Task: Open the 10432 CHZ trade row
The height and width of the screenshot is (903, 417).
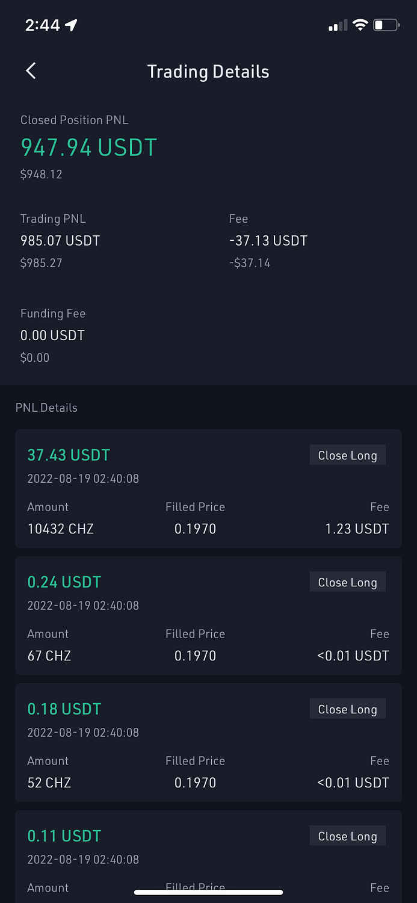Action: (x=208, y=489)
